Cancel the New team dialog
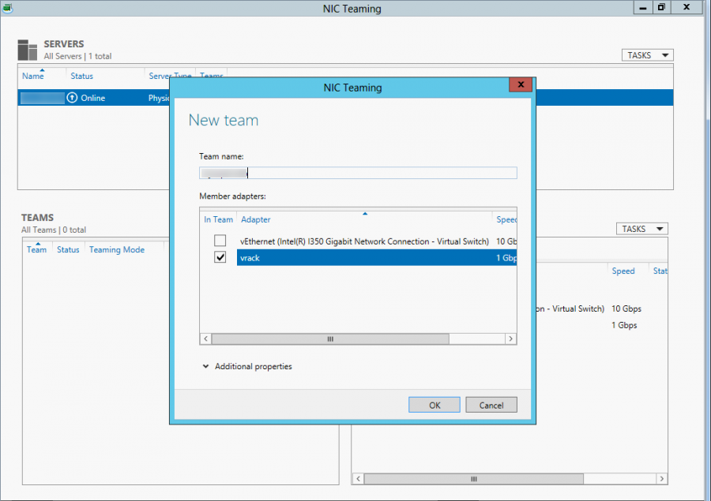 [491, 404]
